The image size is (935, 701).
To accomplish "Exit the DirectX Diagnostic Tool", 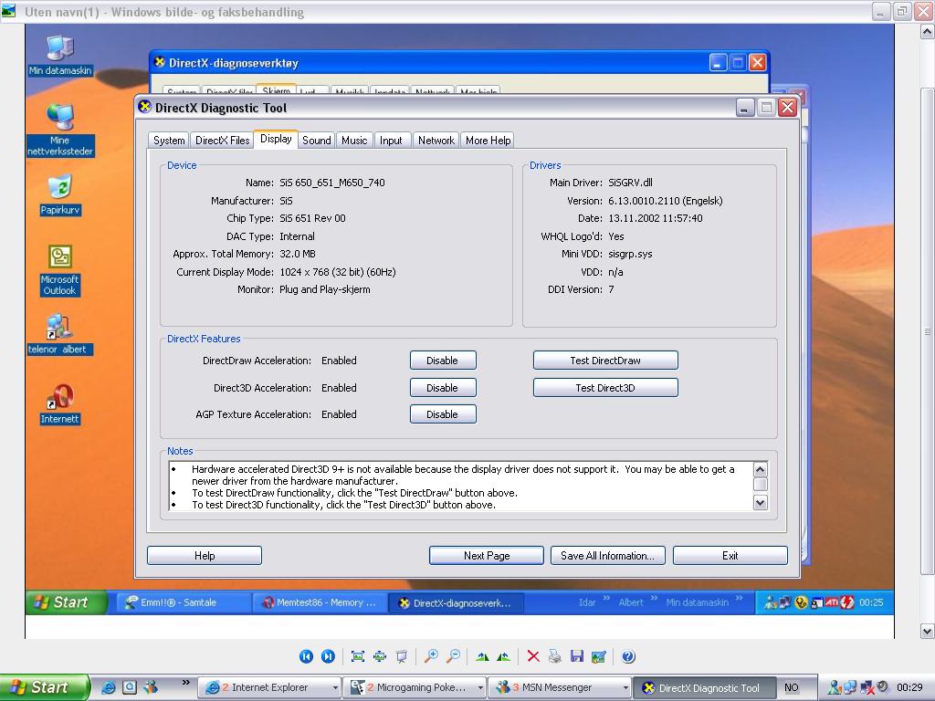I will (730, 556).
